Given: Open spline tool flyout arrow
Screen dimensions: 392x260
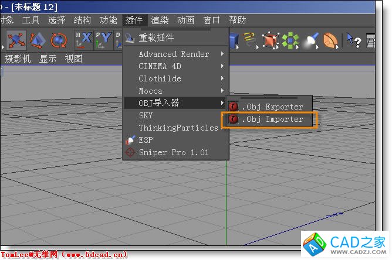Looking at the screenshot, I should pos(257,47).
